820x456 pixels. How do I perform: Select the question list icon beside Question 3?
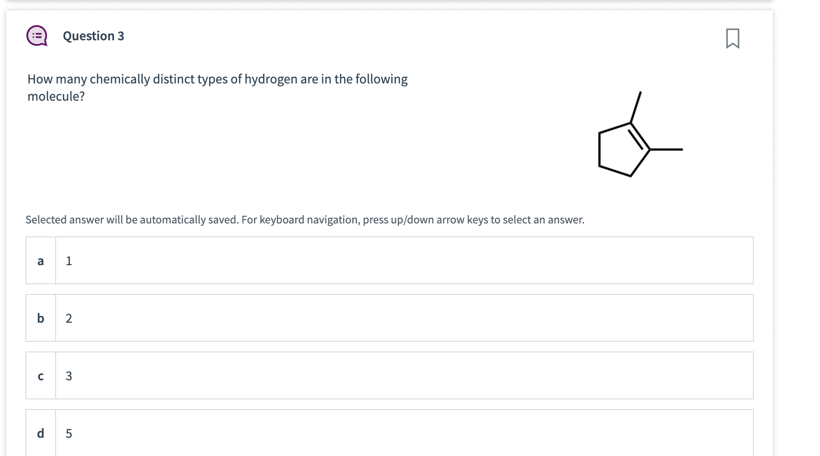pos(36,36)
